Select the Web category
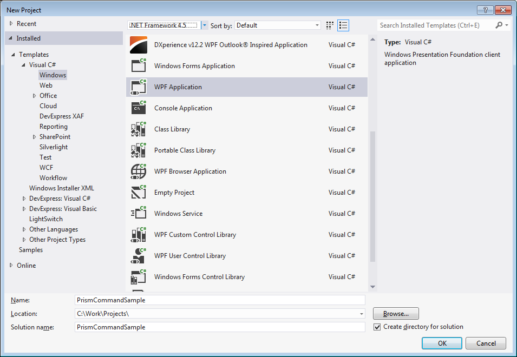This screenshot has width=517, height=357. 46,85
